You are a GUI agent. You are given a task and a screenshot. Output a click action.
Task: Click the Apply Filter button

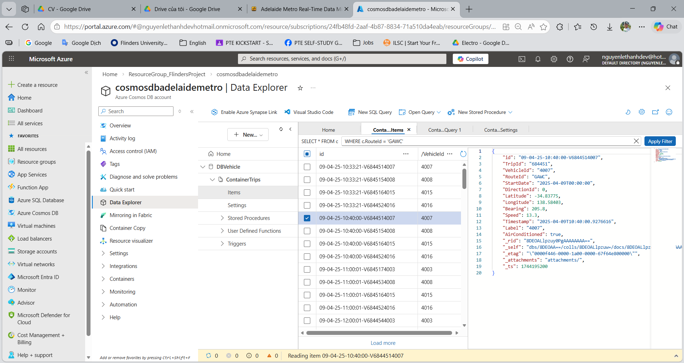click(x=660, y=141)
